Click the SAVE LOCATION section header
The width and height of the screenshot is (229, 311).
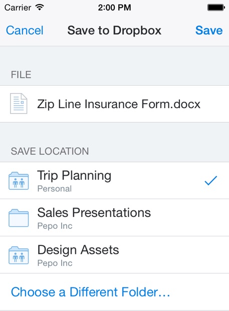click(x=50, y=151)
